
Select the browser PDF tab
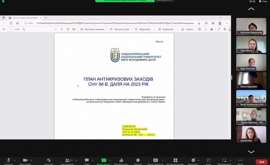(25, 18)
